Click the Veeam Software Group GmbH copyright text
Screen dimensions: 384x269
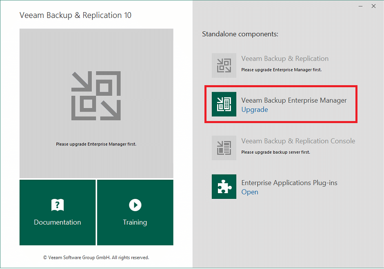click(96, 258)
